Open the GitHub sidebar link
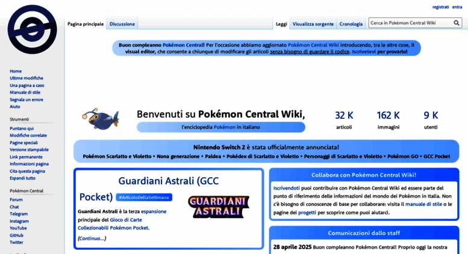468x254 pixels. click(x=16, y=235)
